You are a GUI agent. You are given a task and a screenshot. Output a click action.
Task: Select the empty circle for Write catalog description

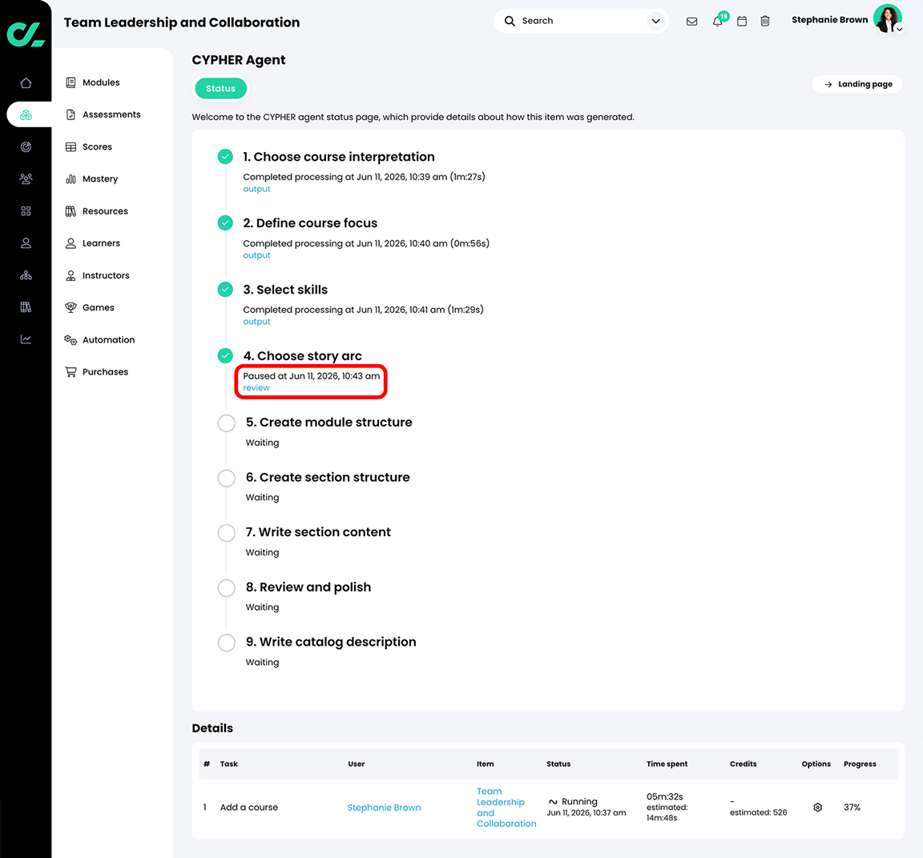(226, 642)
